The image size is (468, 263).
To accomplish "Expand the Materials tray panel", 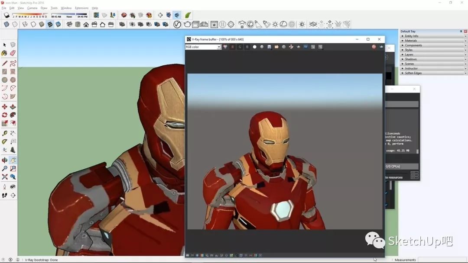I will tap(411, 41).
